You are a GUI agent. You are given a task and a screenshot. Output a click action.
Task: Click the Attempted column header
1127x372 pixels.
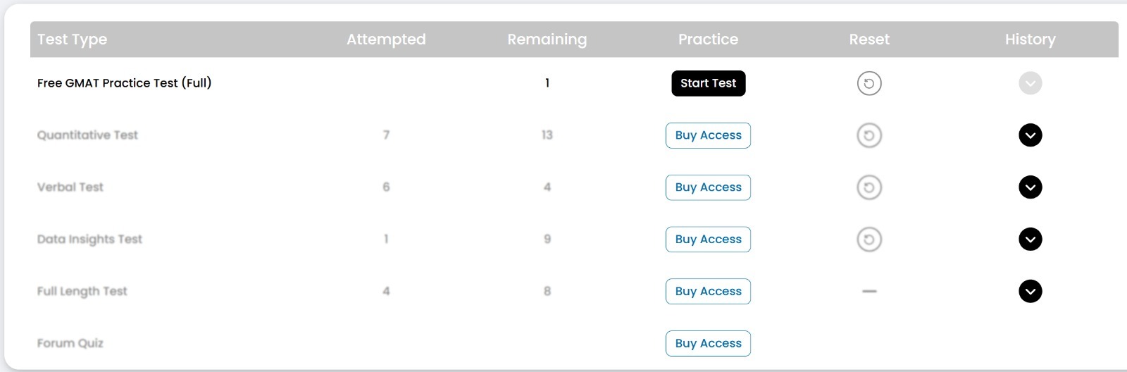(x=386, y=39)
